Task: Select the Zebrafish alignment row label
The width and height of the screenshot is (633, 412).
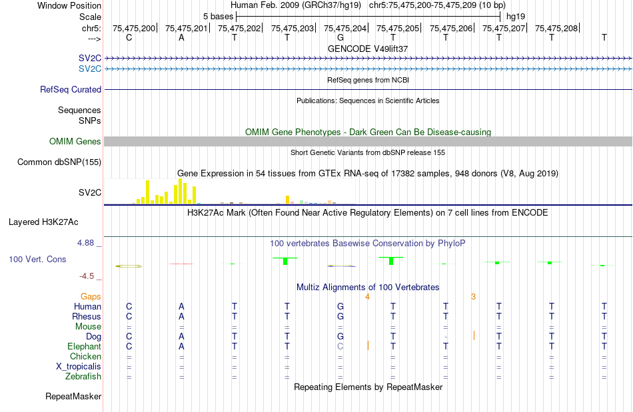Action: [x=83, y=377]
